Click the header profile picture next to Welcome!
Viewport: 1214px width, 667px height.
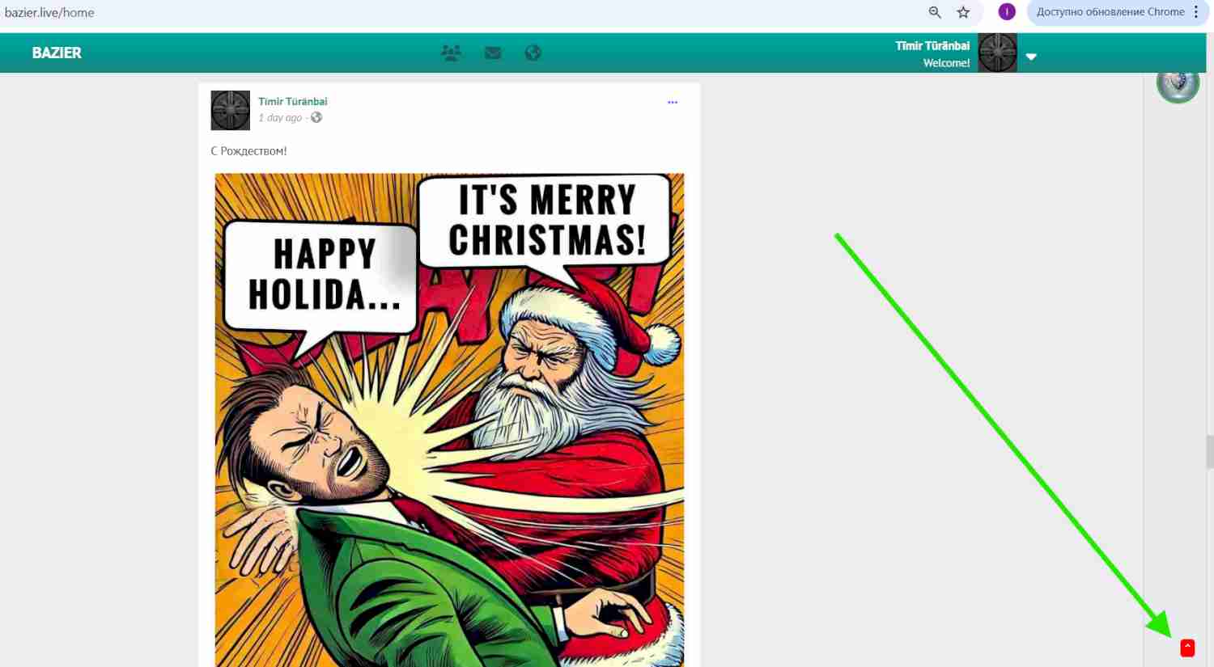click(997, 53)
